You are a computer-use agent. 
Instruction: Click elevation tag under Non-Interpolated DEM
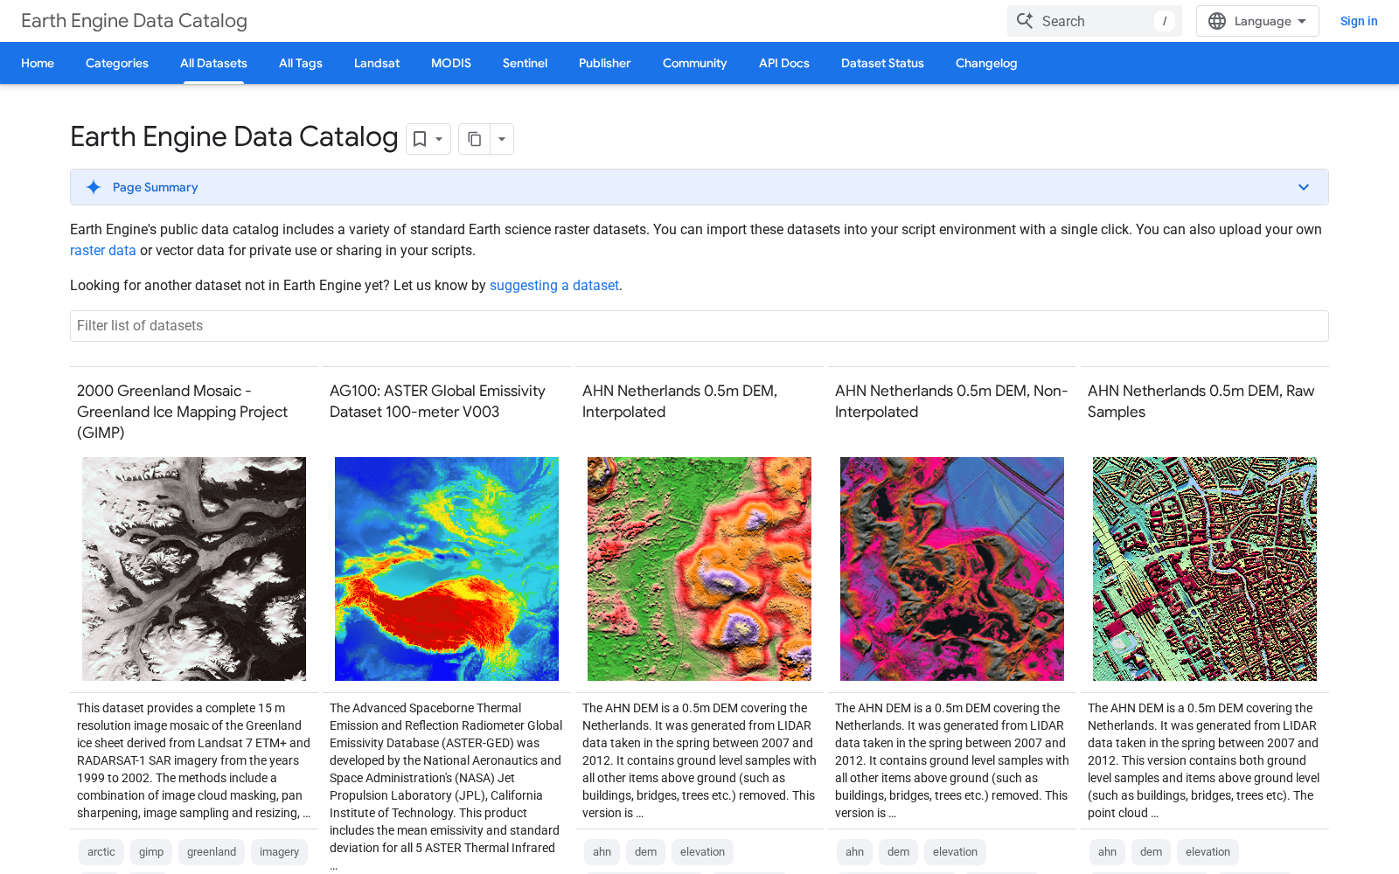coord(956,852)
